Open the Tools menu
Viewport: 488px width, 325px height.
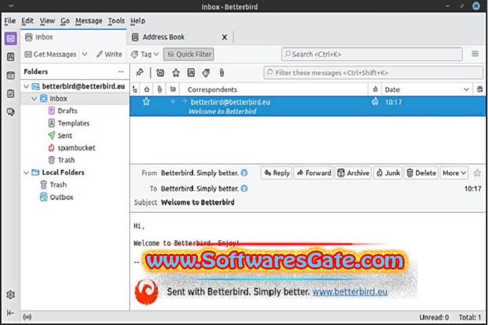[116, 21]
